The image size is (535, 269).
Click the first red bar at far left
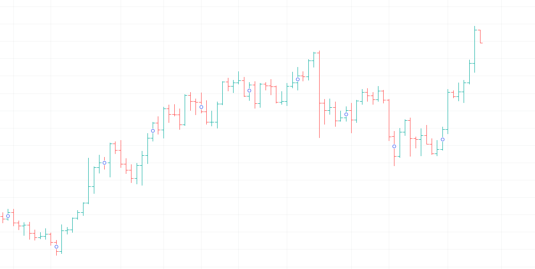pyautogui.click(x=3, y=217)
